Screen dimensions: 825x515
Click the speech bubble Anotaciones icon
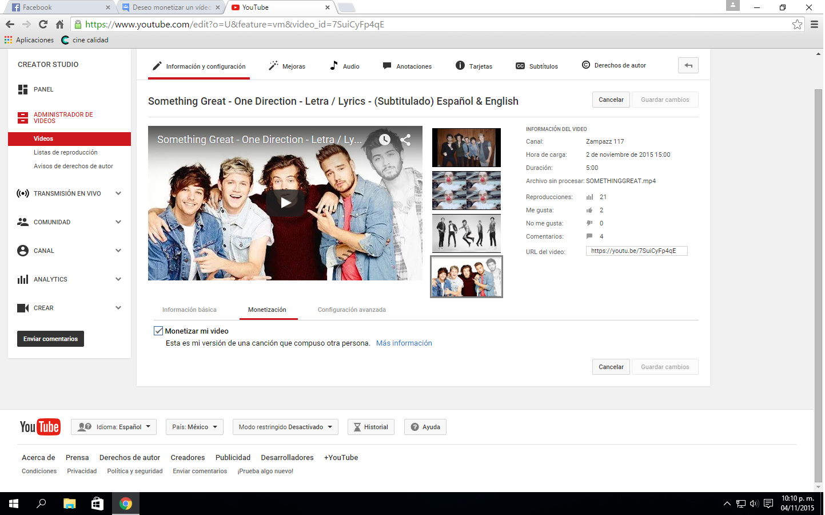click(x=387, y=66)
